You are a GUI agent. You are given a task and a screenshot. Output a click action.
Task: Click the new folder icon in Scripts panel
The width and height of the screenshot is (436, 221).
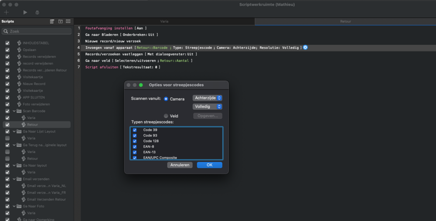(61, 21)
